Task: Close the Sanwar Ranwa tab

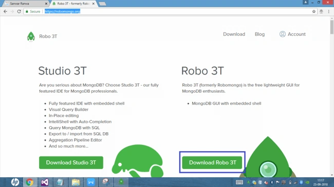Action: tap(46, 4)
